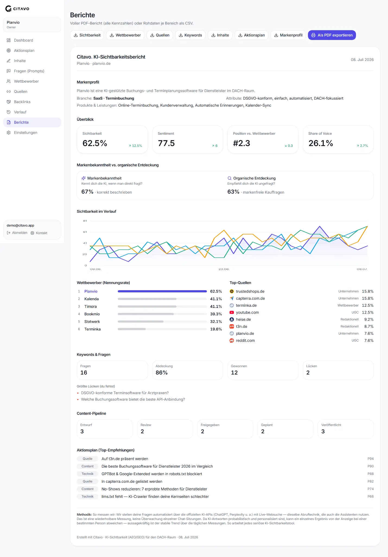The width and height of the screenshot is (388, 557).
Task: Click the Sichtbarkeit 62.5% card
Action: coord(112,140)
